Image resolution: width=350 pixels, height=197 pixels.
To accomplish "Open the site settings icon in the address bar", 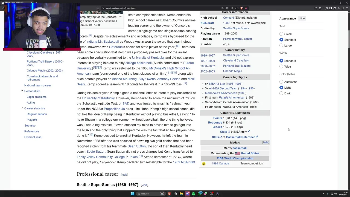I will pos(103,8).
